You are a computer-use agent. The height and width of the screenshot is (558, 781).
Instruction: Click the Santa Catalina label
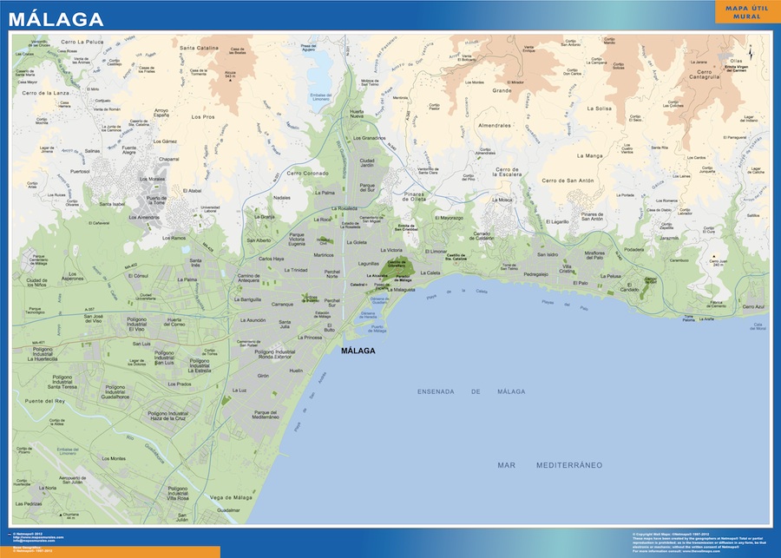pos(199,48)
